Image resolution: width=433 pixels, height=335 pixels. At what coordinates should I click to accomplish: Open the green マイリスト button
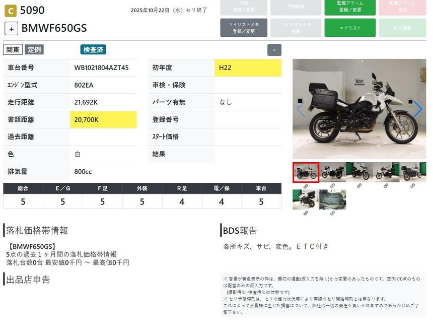pos(350,28)
